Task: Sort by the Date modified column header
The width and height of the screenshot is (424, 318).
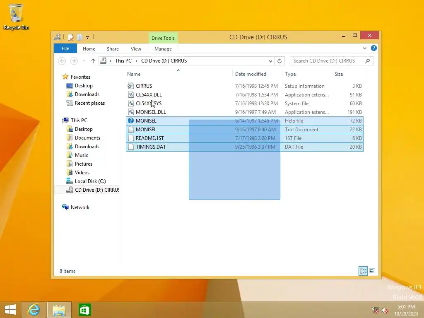Action: pyautogui.click(x=251, y=74)
